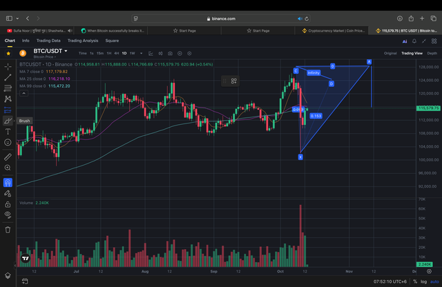The height and width of the screenshot is (287, 442).
Task: Open the Square tab
Action: [112, 41]
